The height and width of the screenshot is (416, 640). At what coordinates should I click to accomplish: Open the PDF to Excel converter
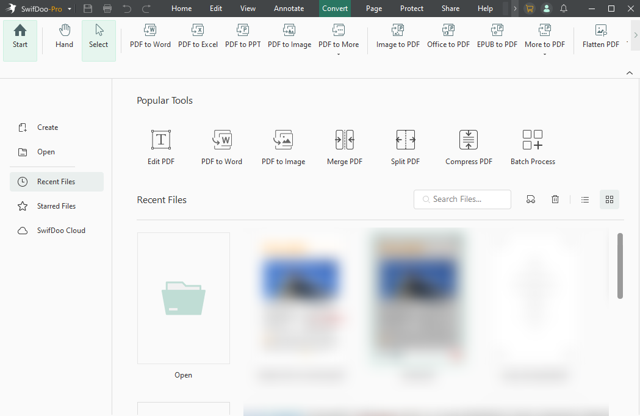pyautogui.click(x=198, y=37)
